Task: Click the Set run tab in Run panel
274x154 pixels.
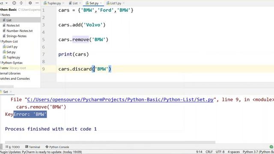Action: (6, 92)
